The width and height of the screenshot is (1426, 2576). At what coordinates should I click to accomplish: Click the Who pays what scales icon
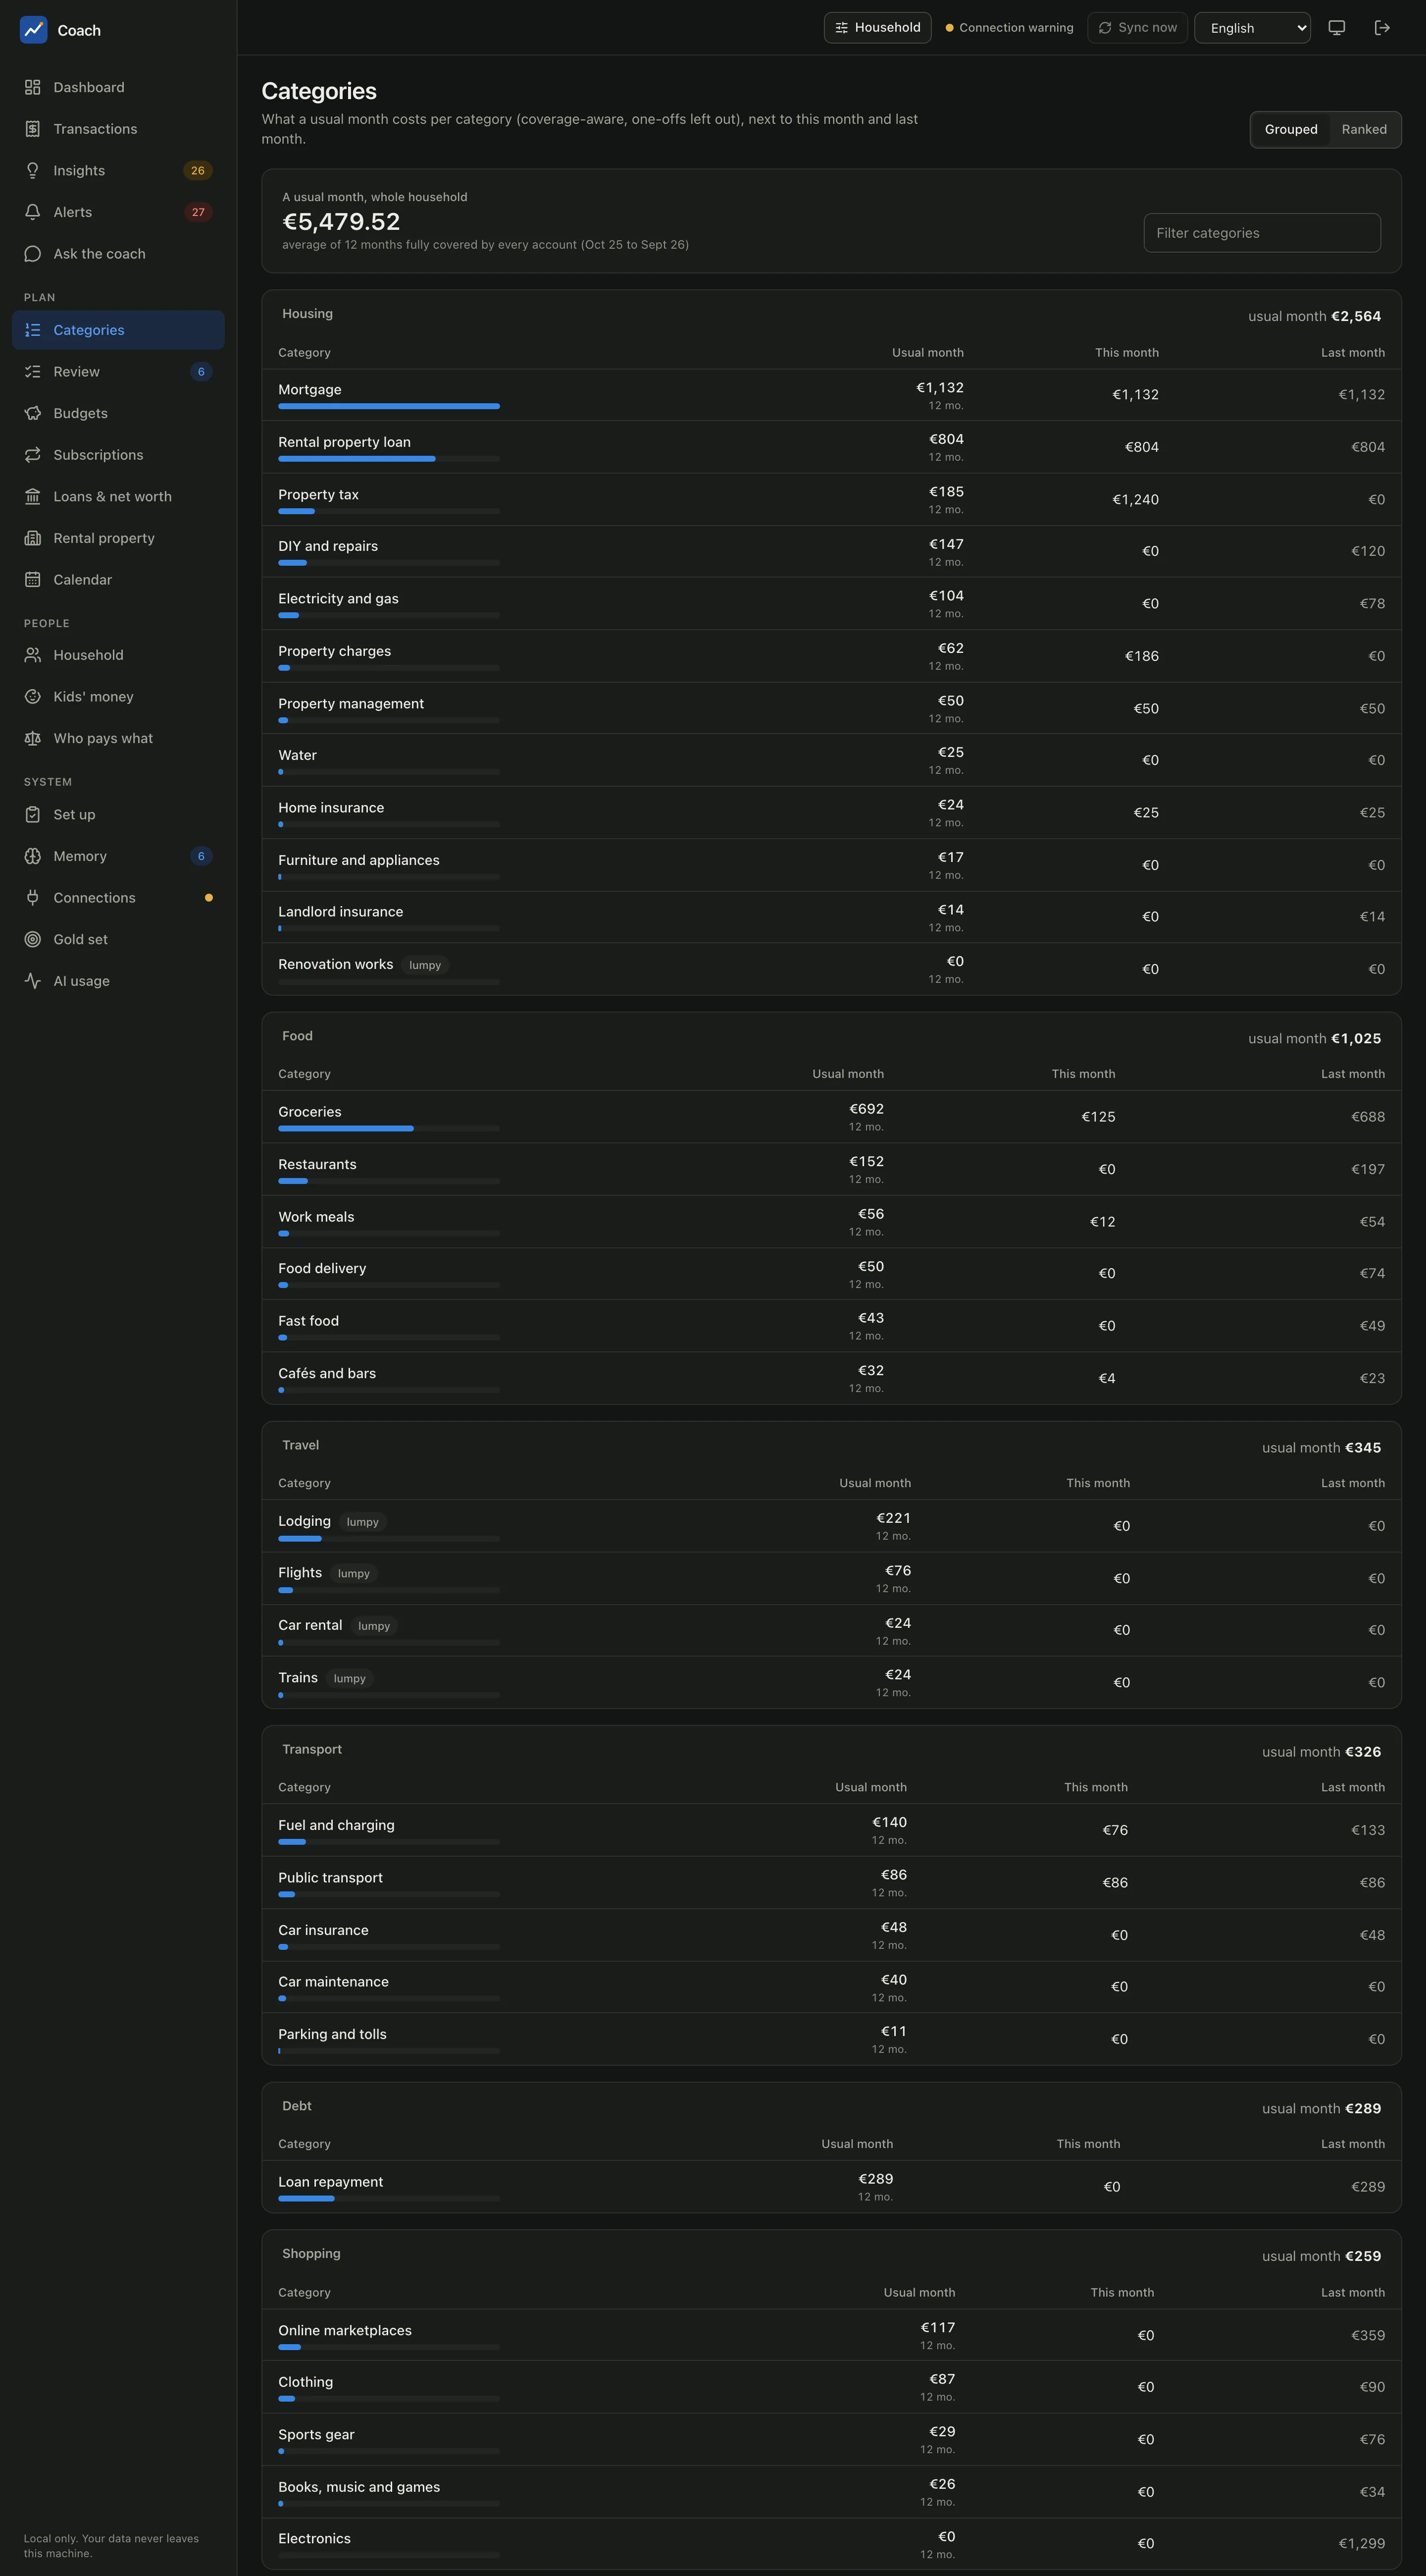[33, 739]
